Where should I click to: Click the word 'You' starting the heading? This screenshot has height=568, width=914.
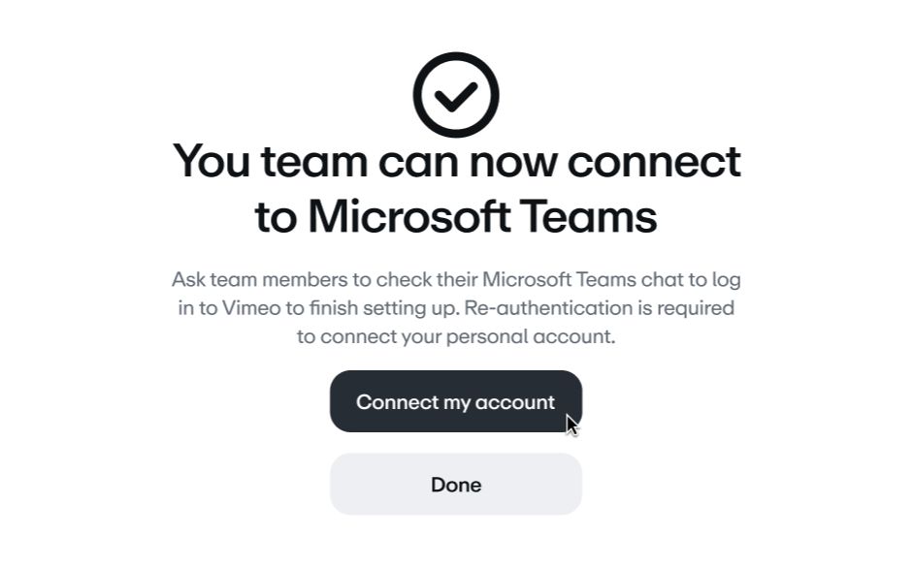212,161
